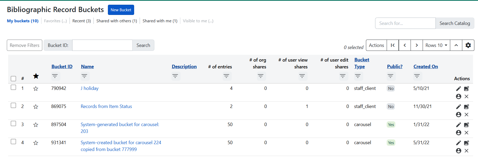
Task: Check the box for row 1 J holiday
Action: pos(13,88)
